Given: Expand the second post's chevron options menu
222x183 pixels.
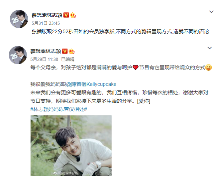Looking at the screenshot, I should point(210,48).
